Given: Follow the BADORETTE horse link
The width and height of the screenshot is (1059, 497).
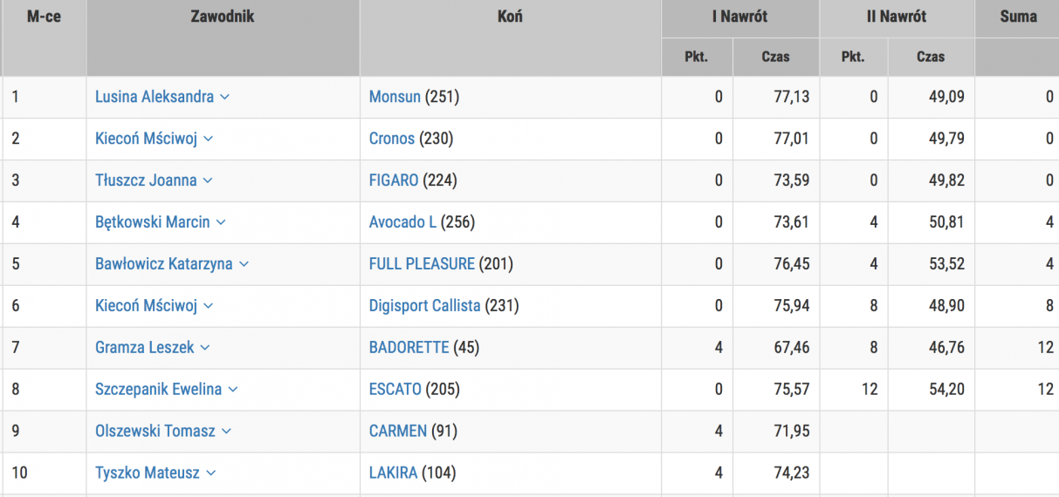Looking at the screenshot, I should pos(409,347).
